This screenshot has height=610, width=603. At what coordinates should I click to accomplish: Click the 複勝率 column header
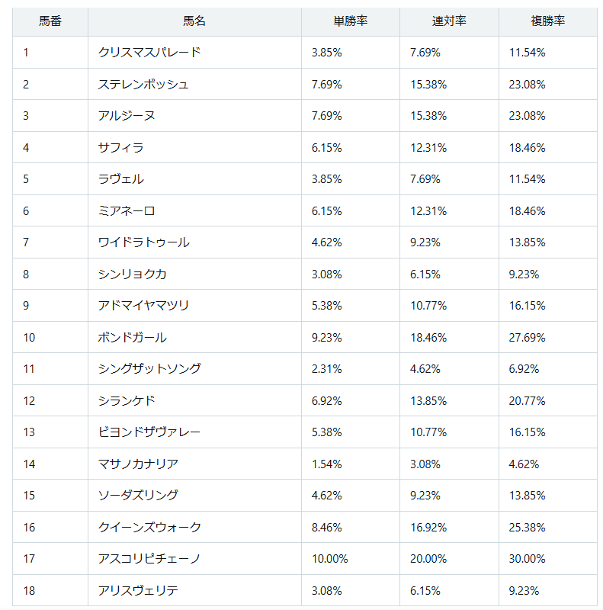click(548, 21)
